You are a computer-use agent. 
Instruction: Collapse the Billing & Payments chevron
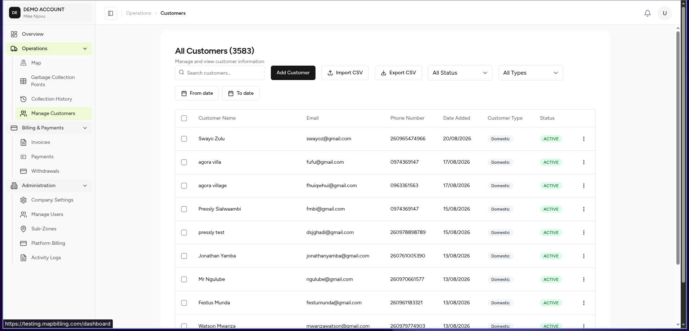tap(85, 128)
